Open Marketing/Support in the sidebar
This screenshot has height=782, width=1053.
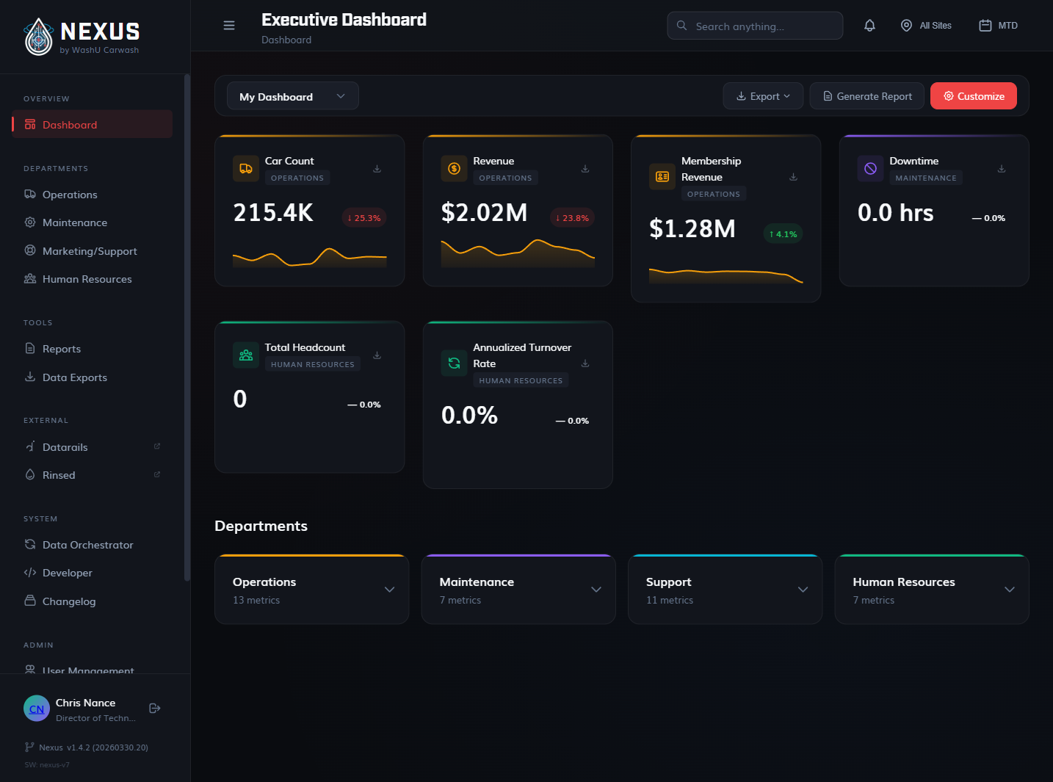click(x=93, y=251)
